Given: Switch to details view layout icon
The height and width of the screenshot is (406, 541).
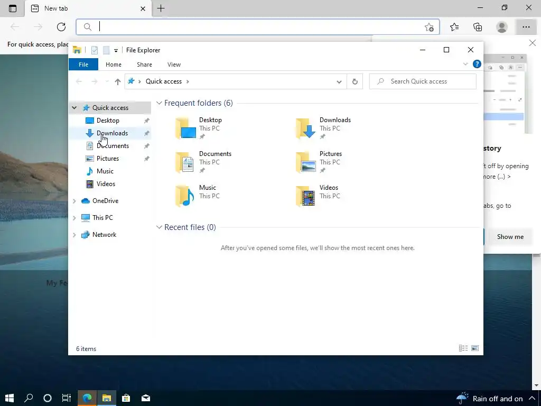Looking at the screenshot, I should (x=463, y=348).
